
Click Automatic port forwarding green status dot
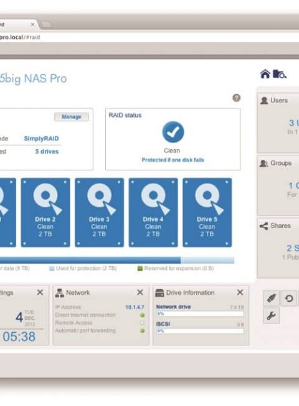(x=142, y=330)
